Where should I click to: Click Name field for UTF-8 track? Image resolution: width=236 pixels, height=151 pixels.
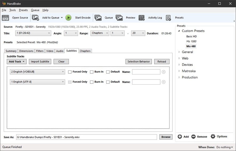point(146,82)
